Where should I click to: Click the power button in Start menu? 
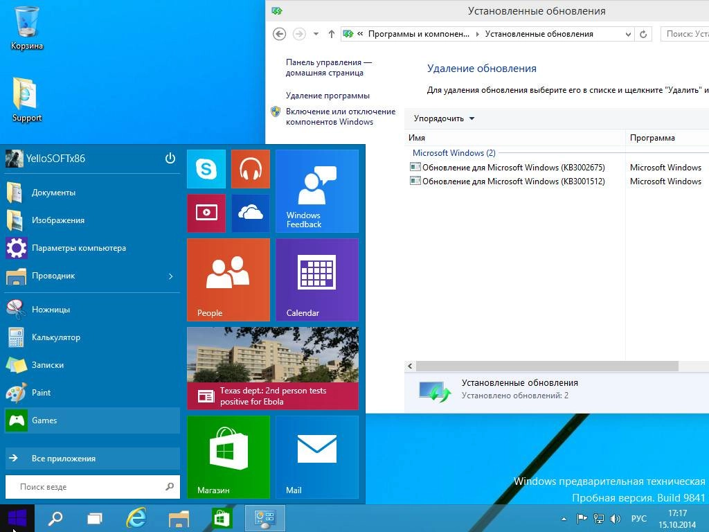tap(170, 159)
